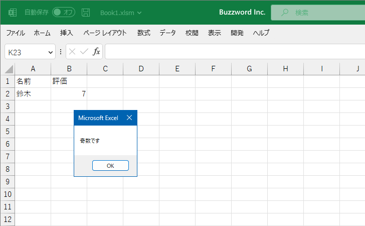Click cell containing 評価

(x=69, y=81)
